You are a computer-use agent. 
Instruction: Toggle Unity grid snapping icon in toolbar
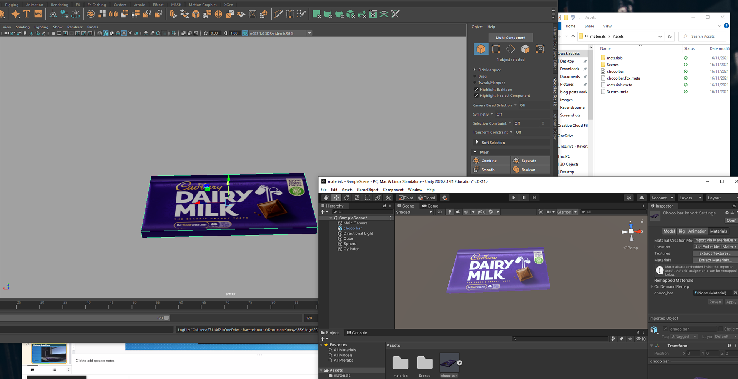click(445, 198)
